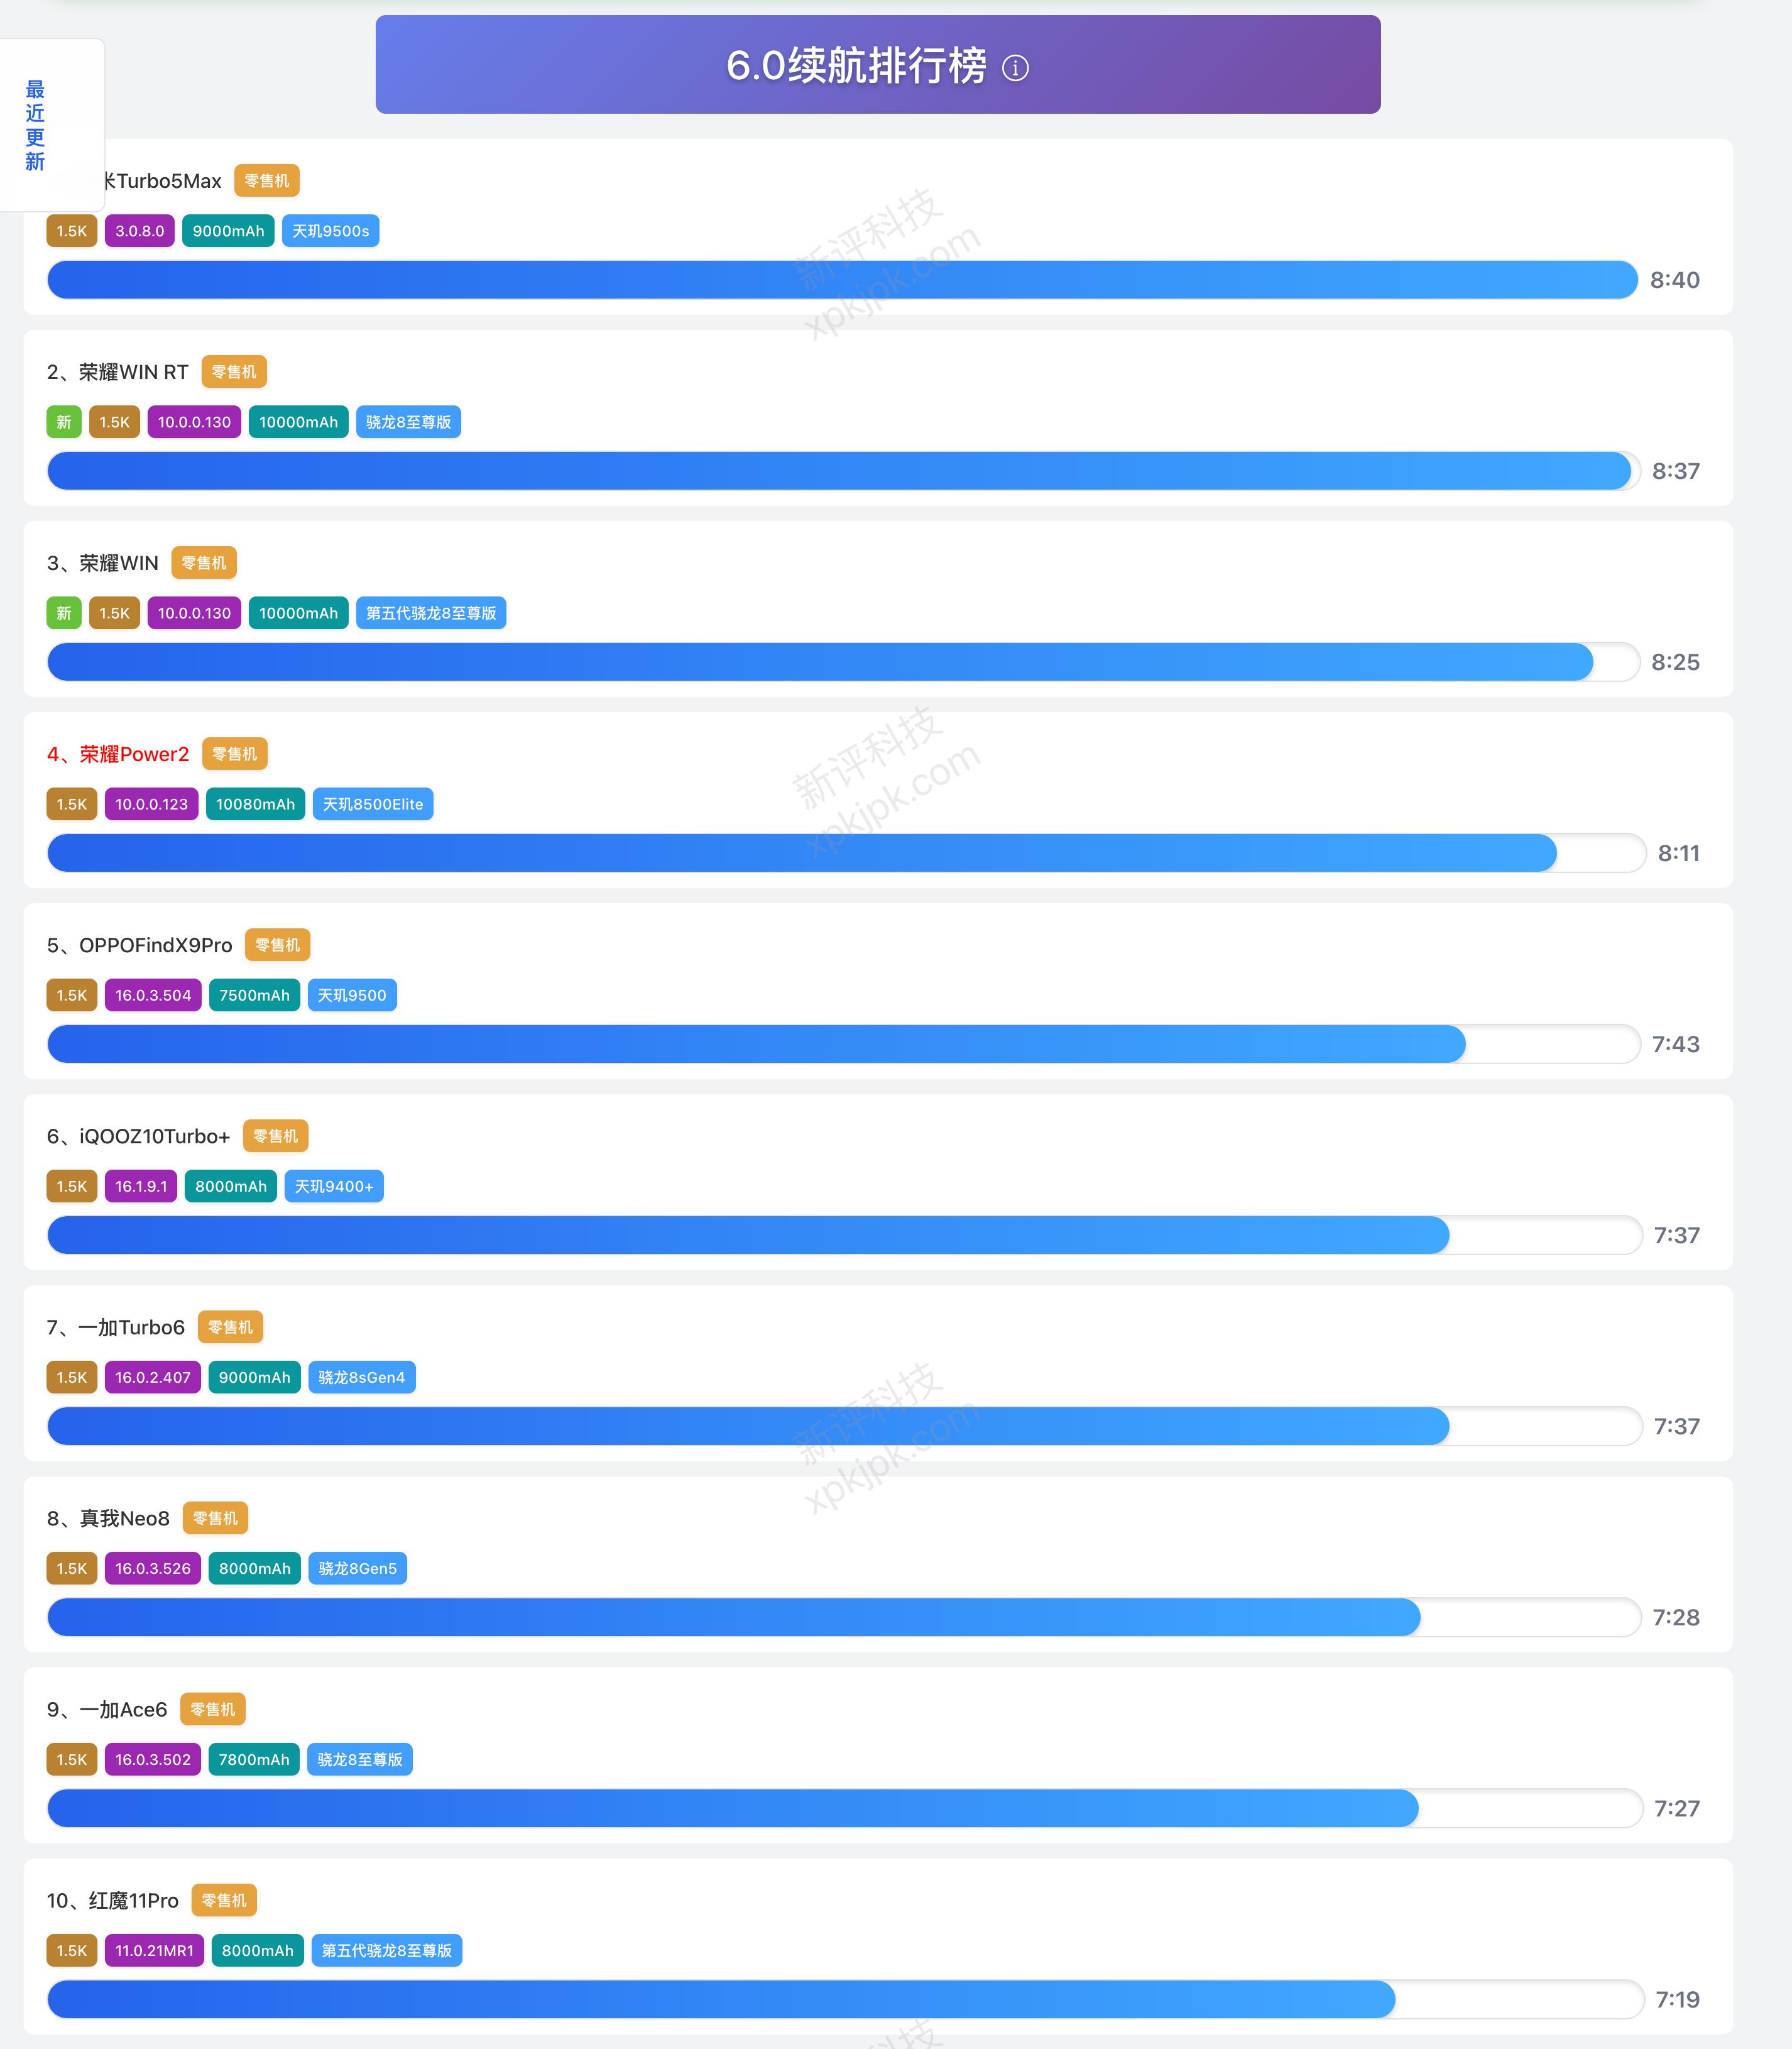Screen dimensions: 1792x2049
Task: Select the iQOOZ10Turbo+ entry title
Action: pyautogui.click(x=139, y=1136)
